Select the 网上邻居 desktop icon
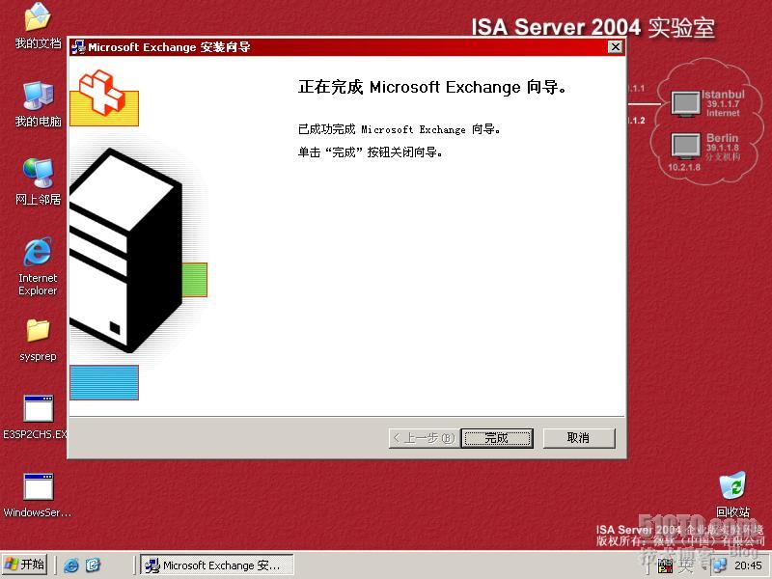This screenshot has height=579, width=772. click(x=38, y=182)
